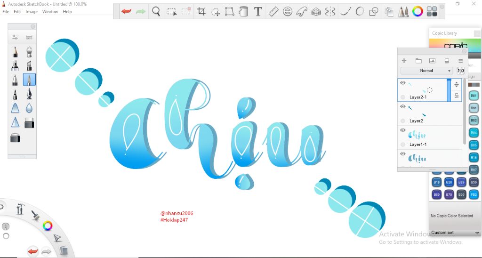Toggle visibility of the bottom partially shown layer
The height and width of the screenshot is (258, 482).
coord(403,154)
